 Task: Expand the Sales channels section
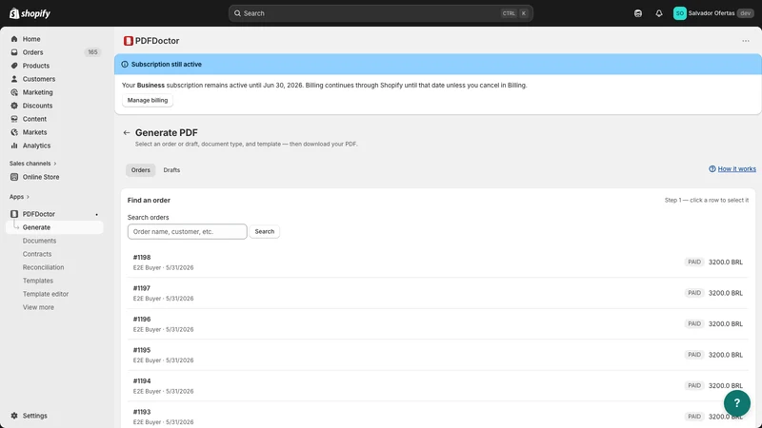[32, 164]
